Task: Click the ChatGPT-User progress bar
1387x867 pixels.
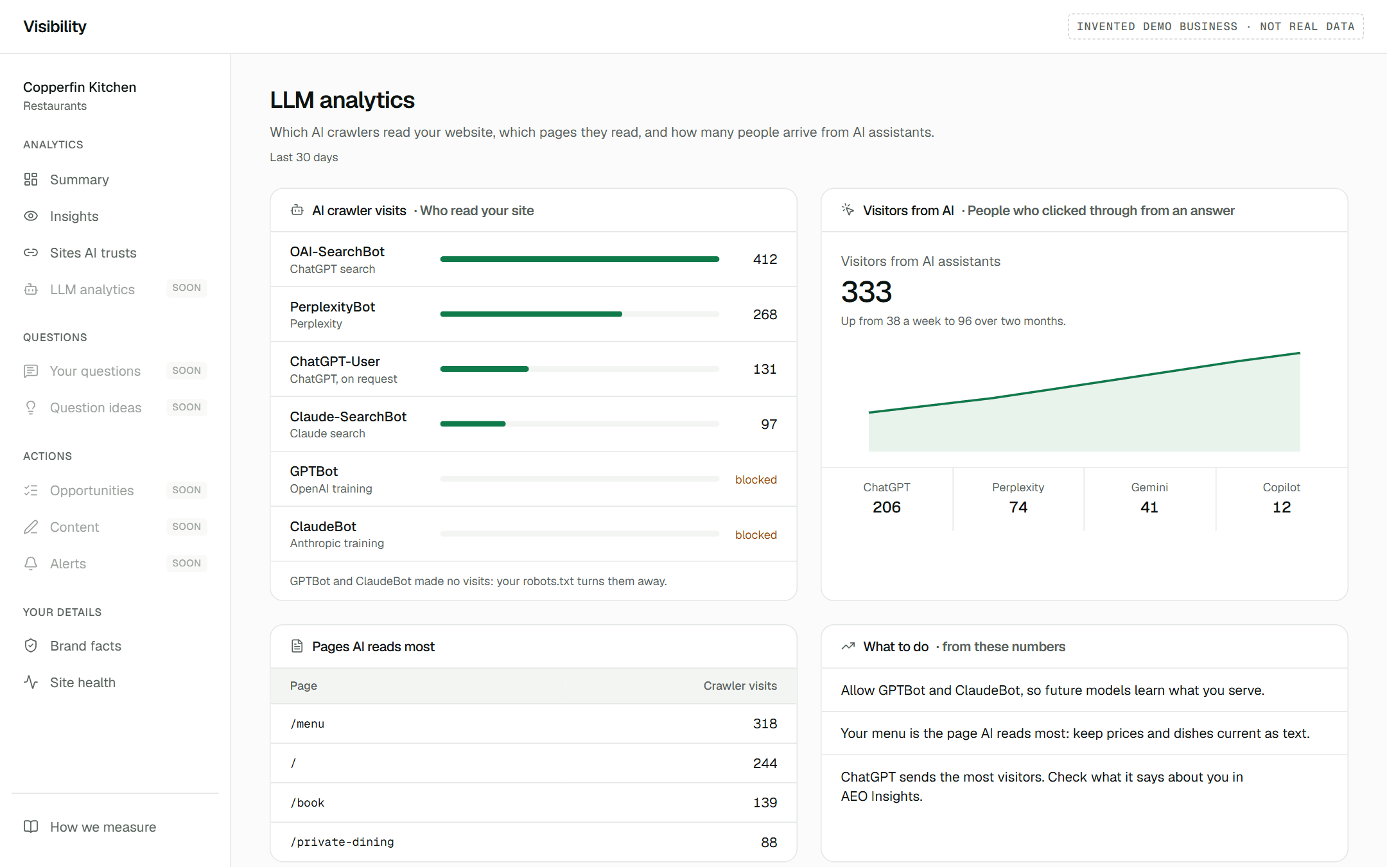Action: tap(579, 369)
